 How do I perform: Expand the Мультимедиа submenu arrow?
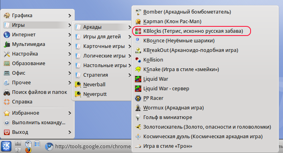(70, 44)
